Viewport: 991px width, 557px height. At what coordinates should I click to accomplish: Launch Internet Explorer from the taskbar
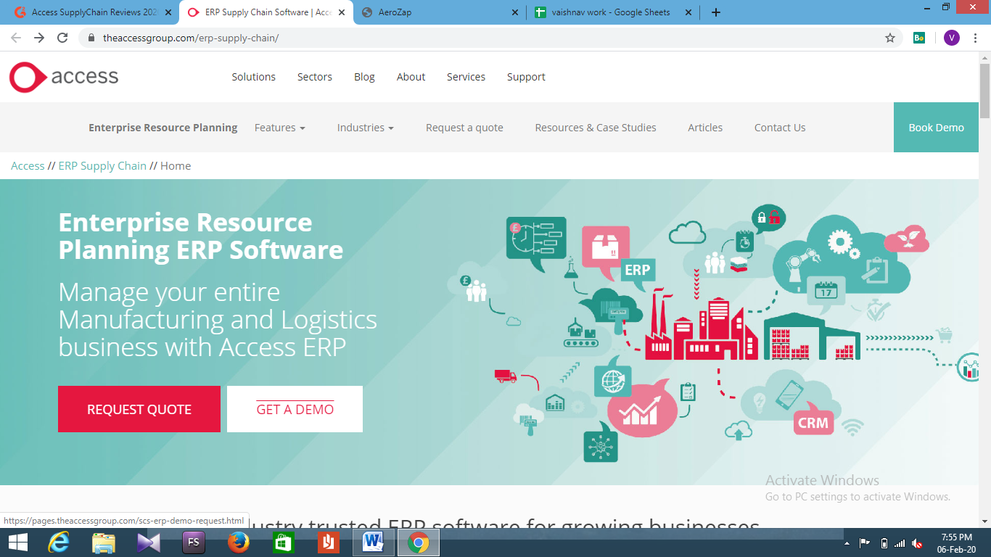point(60,542)
